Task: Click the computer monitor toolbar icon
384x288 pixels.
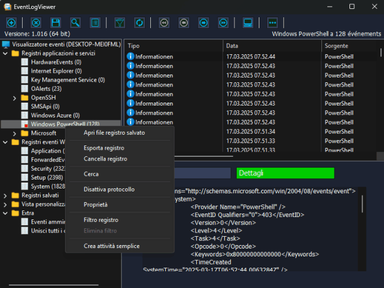Action: pyautogui.click(x=248, y=23)
